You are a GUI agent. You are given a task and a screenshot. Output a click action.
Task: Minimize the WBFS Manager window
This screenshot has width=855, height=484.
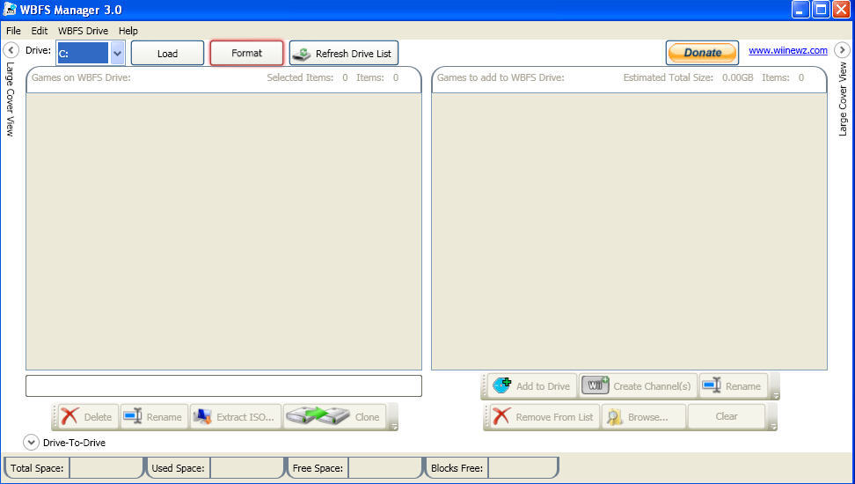800,10
